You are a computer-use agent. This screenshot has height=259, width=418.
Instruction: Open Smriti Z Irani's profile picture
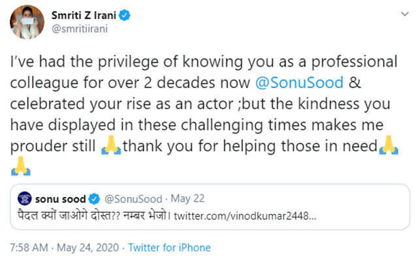click(27, 22)
